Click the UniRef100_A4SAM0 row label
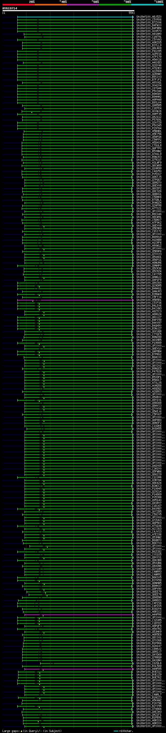 pyautogui.click(x=149, y=34)
